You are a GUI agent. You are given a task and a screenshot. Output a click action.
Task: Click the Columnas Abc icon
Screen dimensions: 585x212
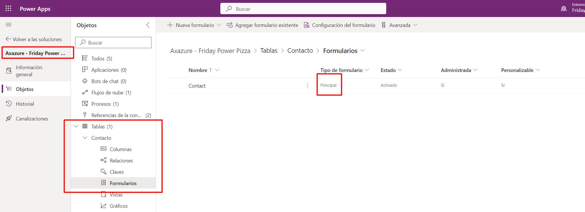pos(104,149)
